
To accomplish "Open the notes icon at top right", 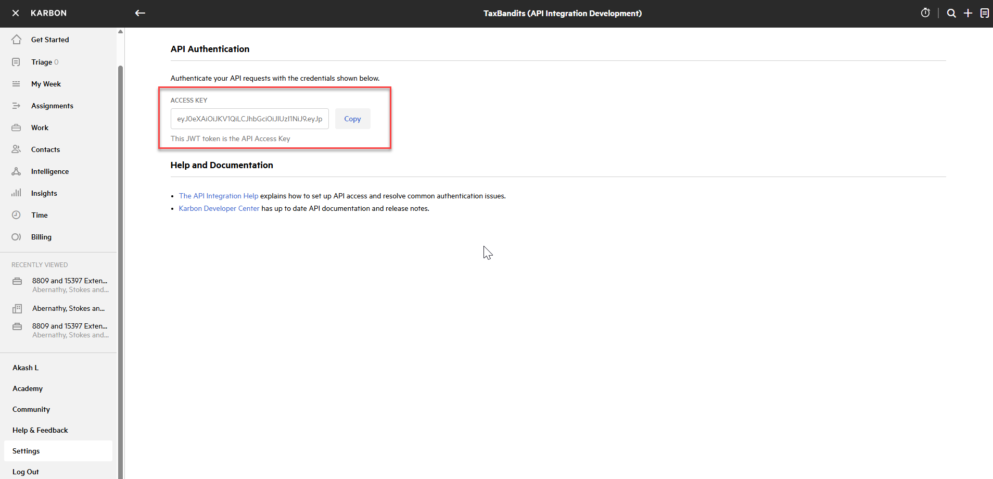I will click(985, 13).
